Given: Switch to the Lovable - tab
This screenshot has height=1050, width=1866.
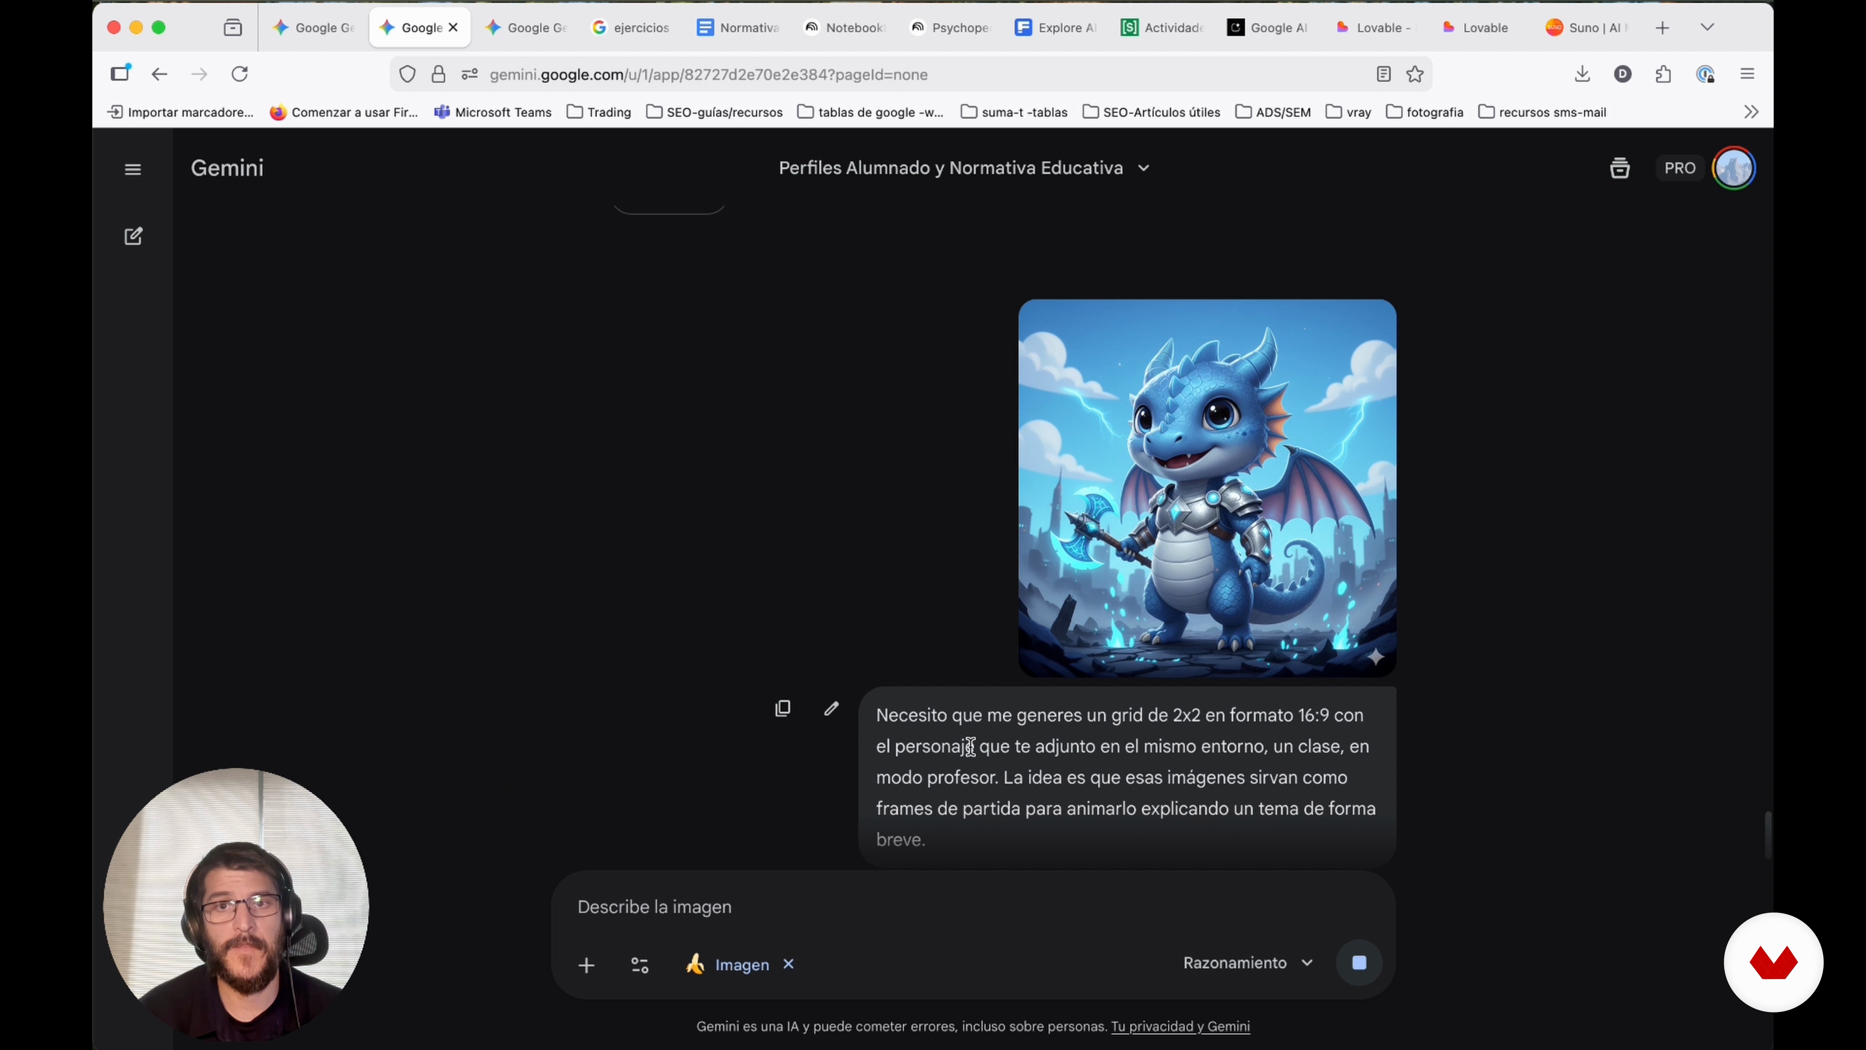Looking at the screenshot, I should pyautogui.click(x=1375, y=28).
